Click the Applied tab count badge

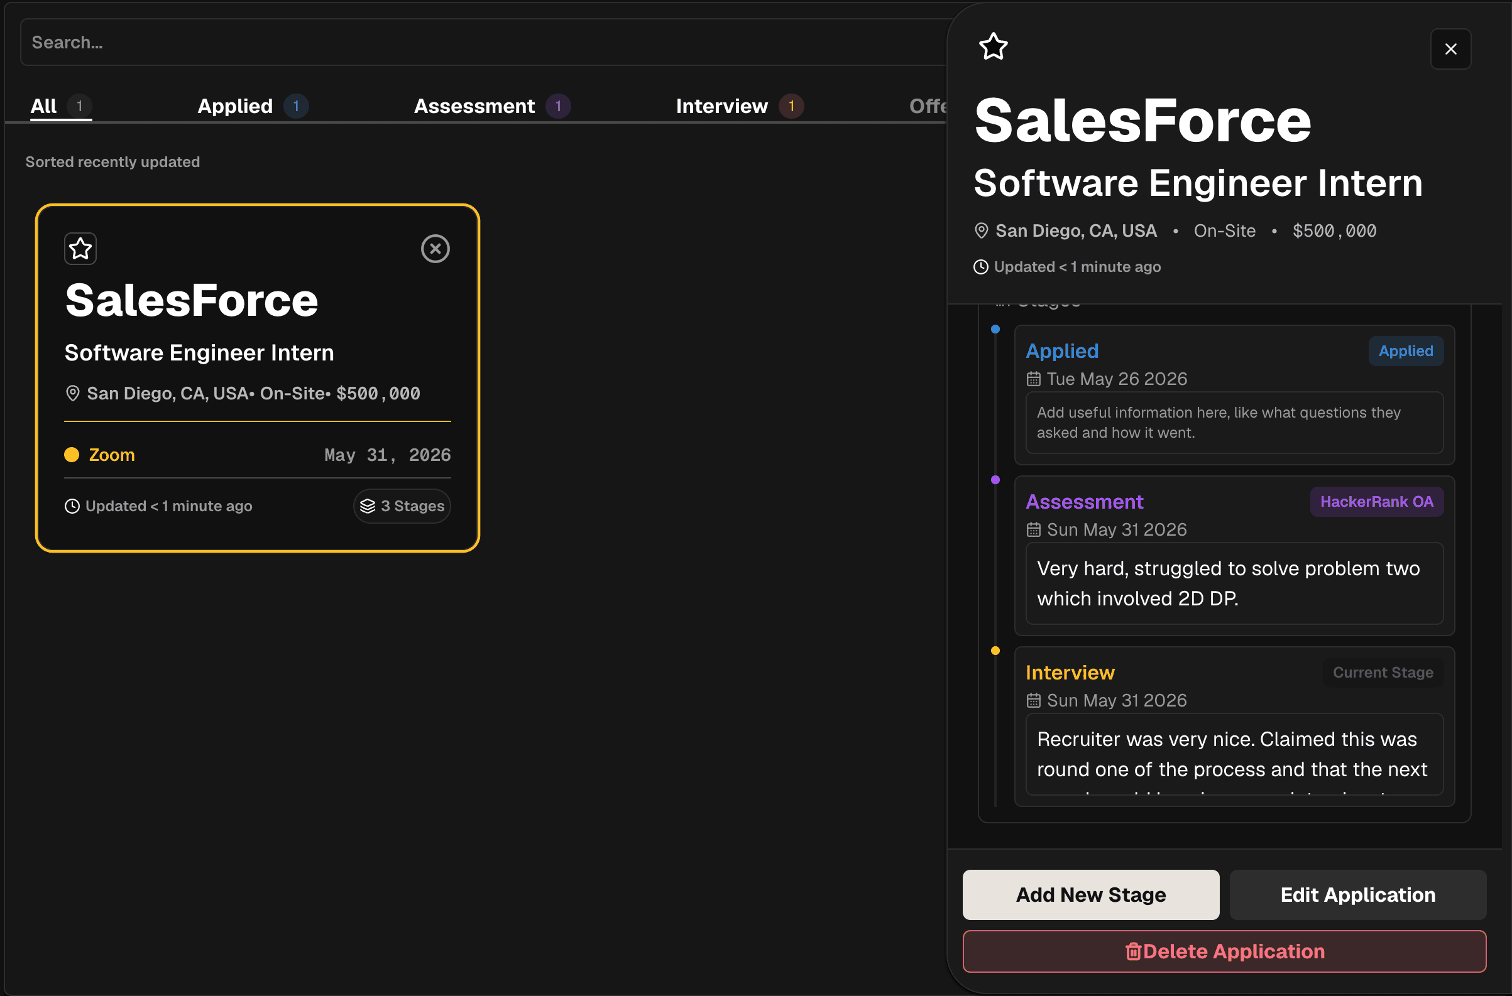(296, 106)
